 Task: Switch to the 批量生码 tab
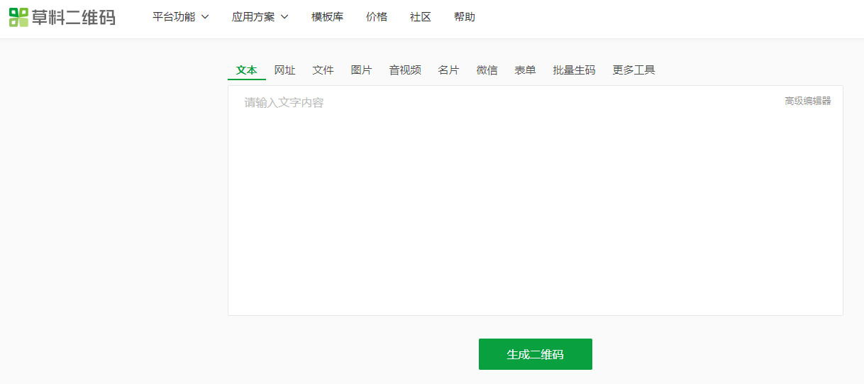pyautogui.click(x=574, y=70)
